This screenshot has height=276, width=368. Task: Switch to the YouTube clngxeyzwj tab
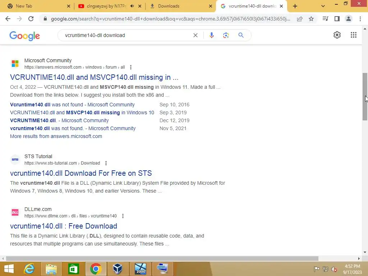click(106, 6)
